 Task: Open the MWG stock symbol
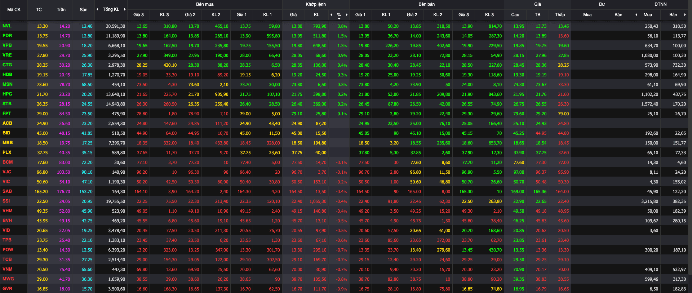click(x=8, y=279)
